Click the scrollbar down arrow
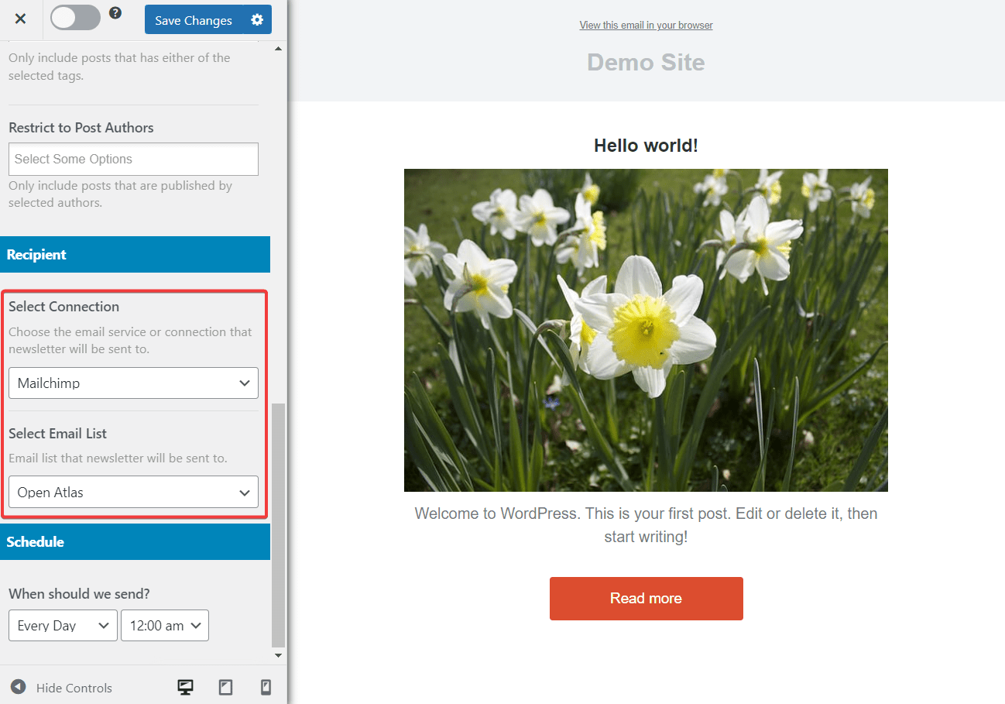This screenshot has height=704, width=1005. 278,654
